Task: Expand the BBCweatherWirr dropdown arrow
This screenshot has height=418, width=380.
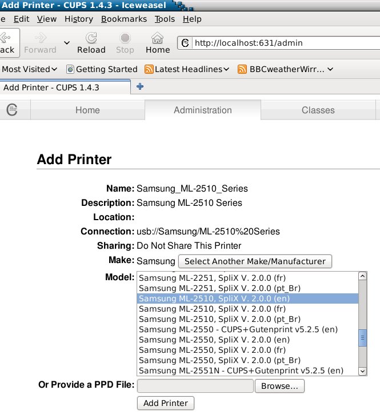Action: pos(330,69)
